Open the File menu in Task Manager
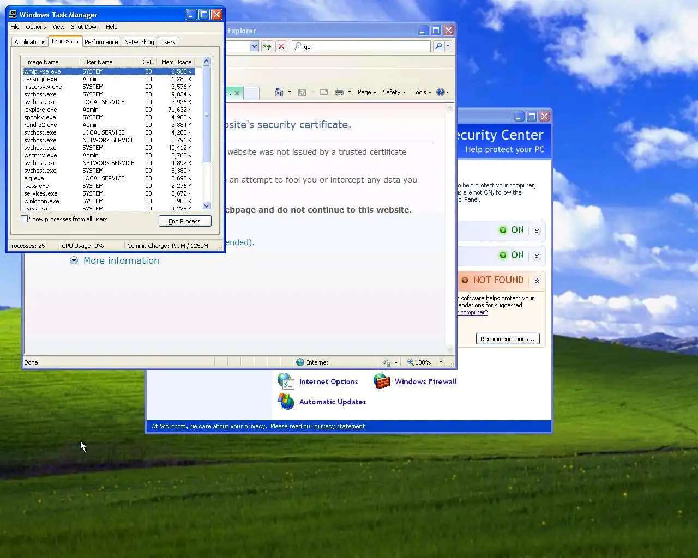698x558 pixels. (x=15, y=27)
